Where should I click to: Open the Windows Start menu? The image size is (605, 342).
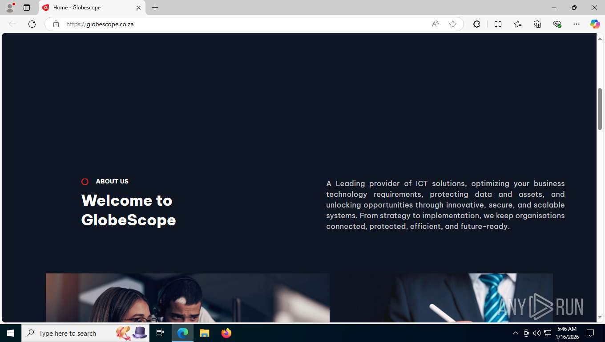click(x=11, y=333)
